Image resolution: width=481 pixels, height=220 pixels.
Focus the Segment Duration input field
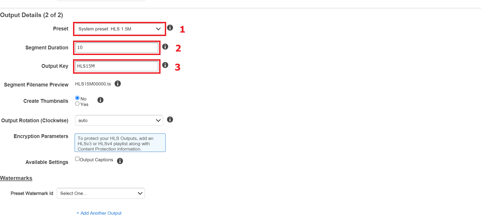point(117,48)
